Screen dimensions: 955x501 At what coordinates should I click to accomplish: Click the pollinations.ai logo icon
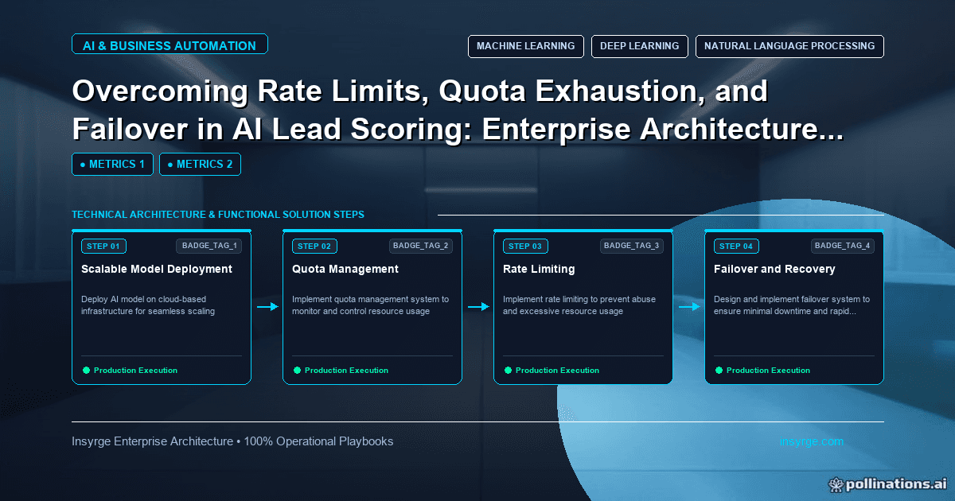click(835, 483)
